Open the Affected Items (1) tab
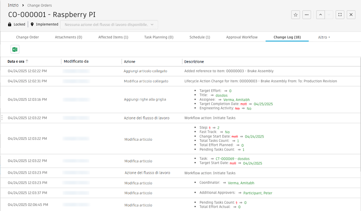 pos(113,37)
